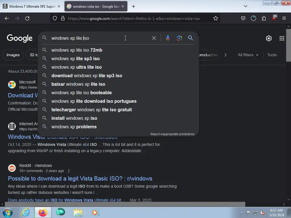Screen dimensions: 291x218
Task: Click the Firefox taskbar icon
Action: pyautogui.click(x=43, y=212)
